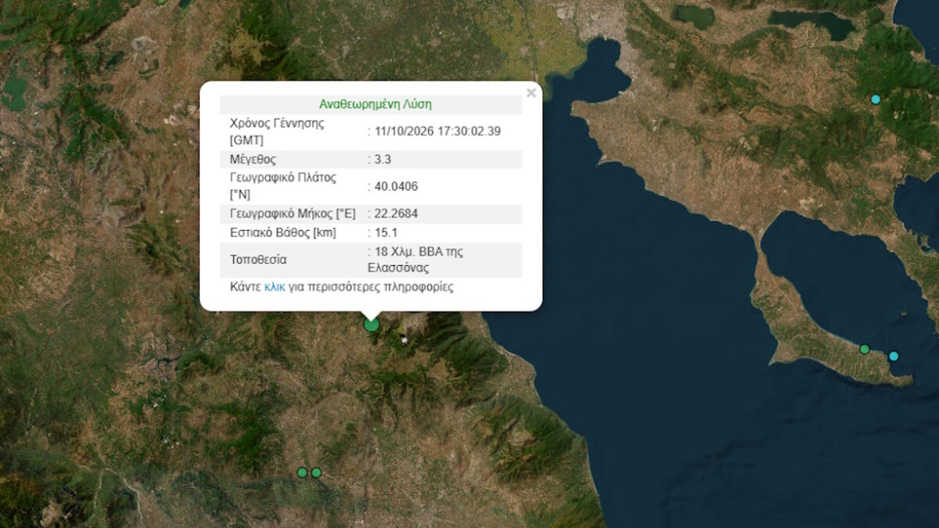The height and width of the screenshot is (528, 939).
Task: Close the earthquake info popup
Action: (531, 93)
